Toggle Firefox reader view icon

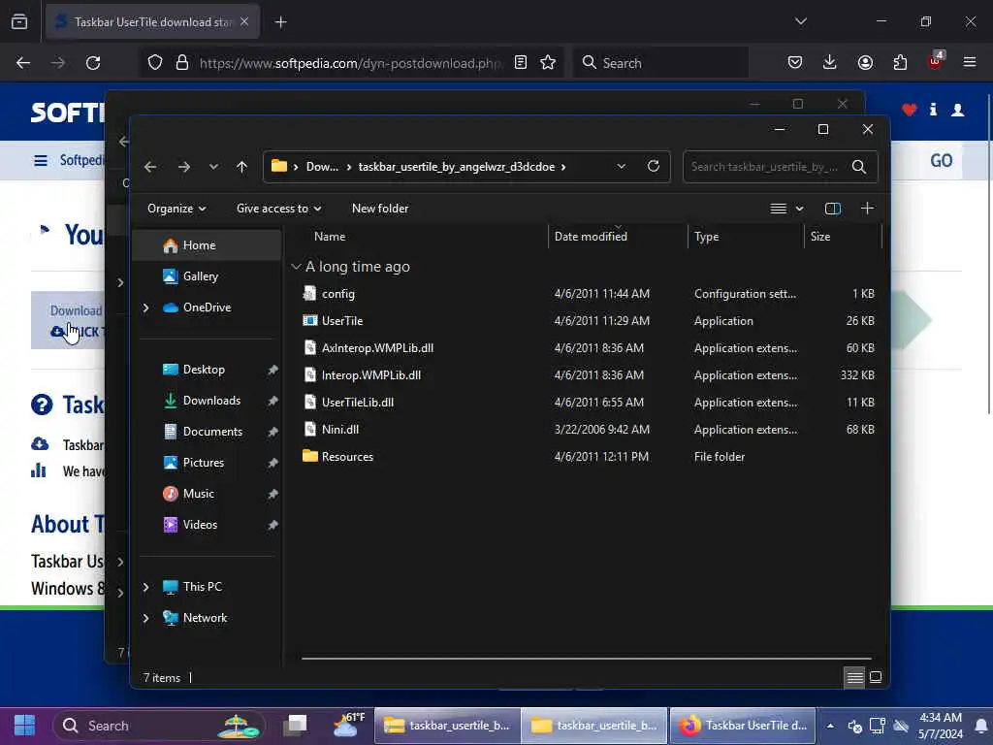(521, 62)
